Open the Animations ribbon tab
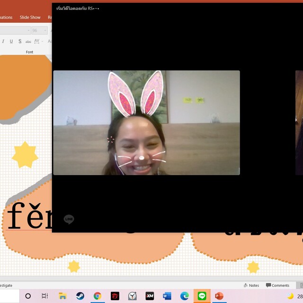This screenshot has width=303, height=303. 6,18
